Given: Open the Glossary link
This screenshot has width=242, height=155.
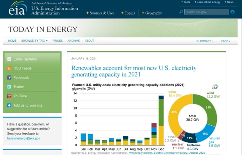Looking at the screenshot, I should (x=204, y=41).
